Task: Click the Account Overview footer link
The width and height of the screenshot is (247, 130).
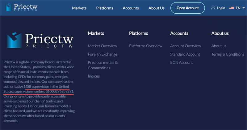Action: click(186, 46)
